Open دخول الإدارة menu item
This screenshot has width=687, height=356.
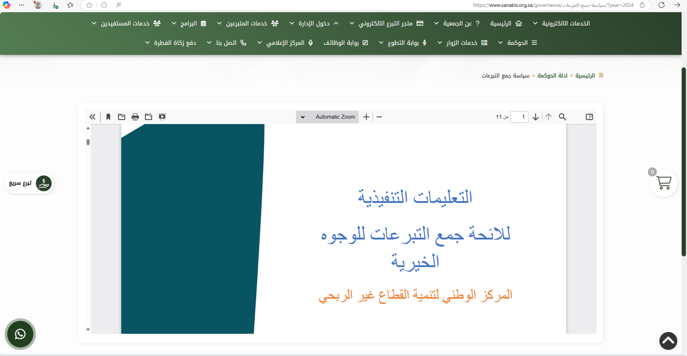pos(319,23)
